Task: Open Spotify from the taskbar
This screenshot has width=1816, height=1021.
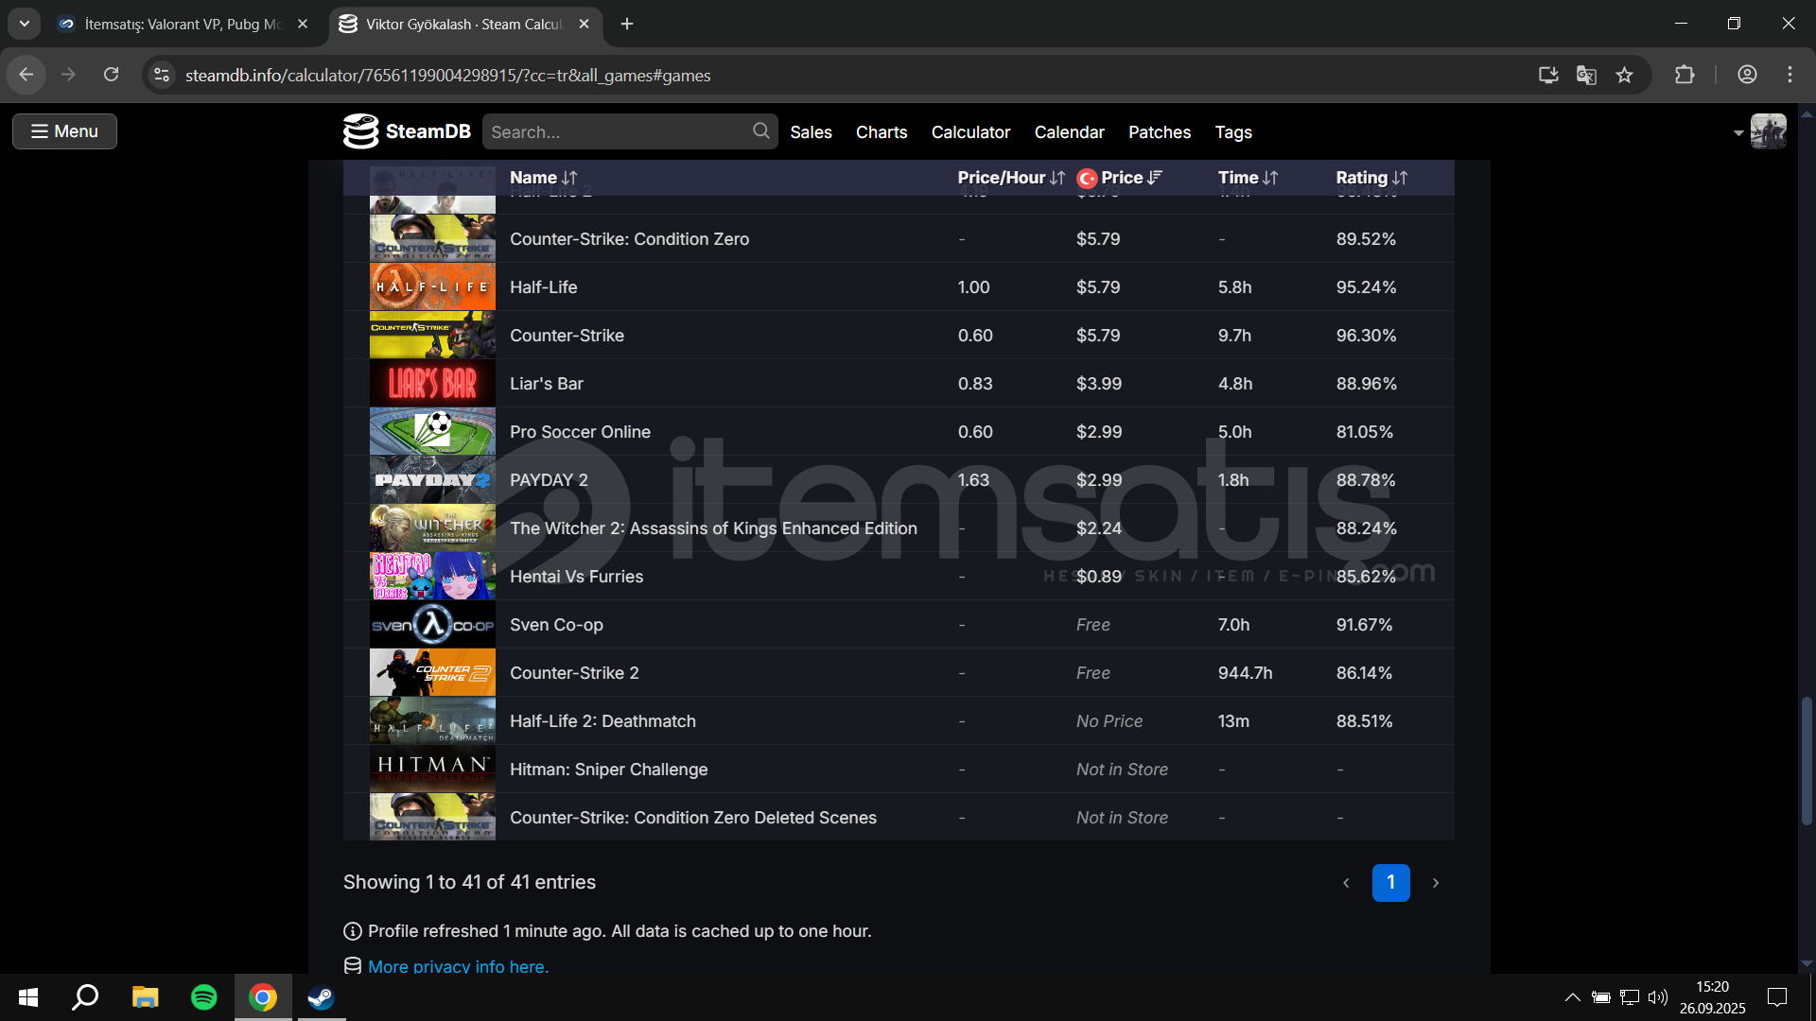Action: tap(203, 997)
